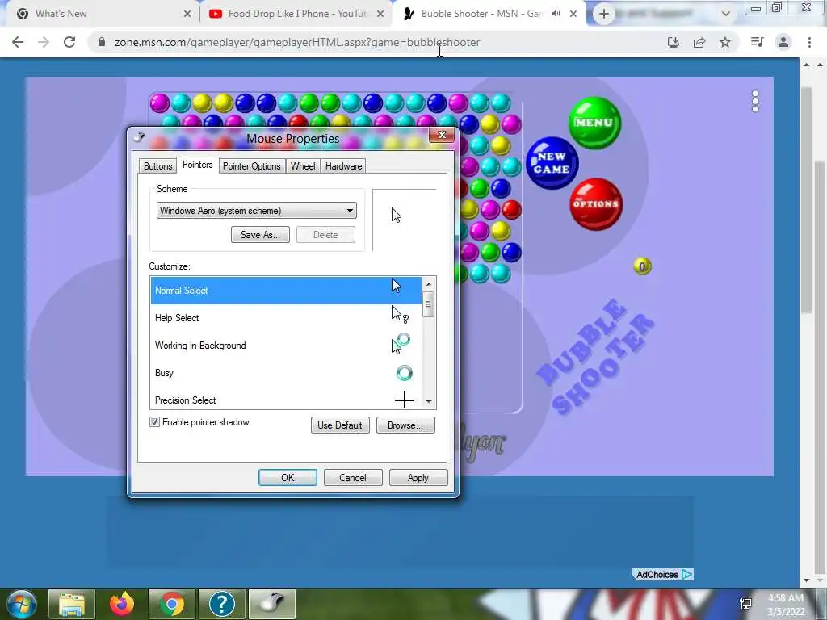Image resolution: width=827 pixels, height=620 pixels.
Task: Open the Windows Start menu
Action: pos(21,604)
